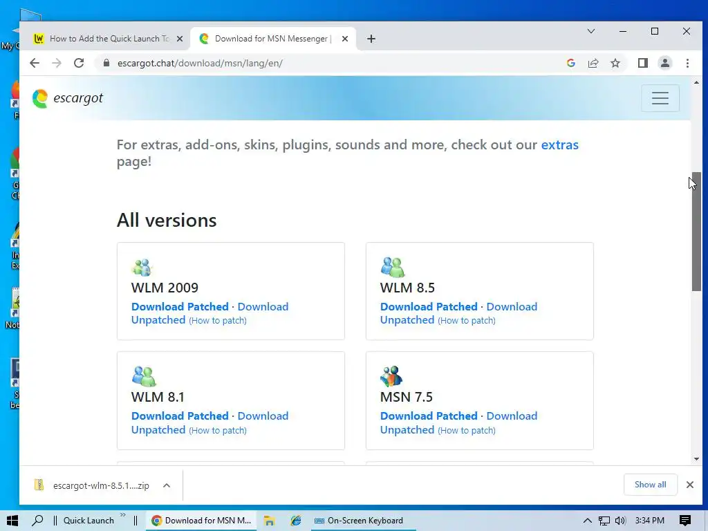
Task: Show hidden system tray icons
Action: (x=587, y=521)
